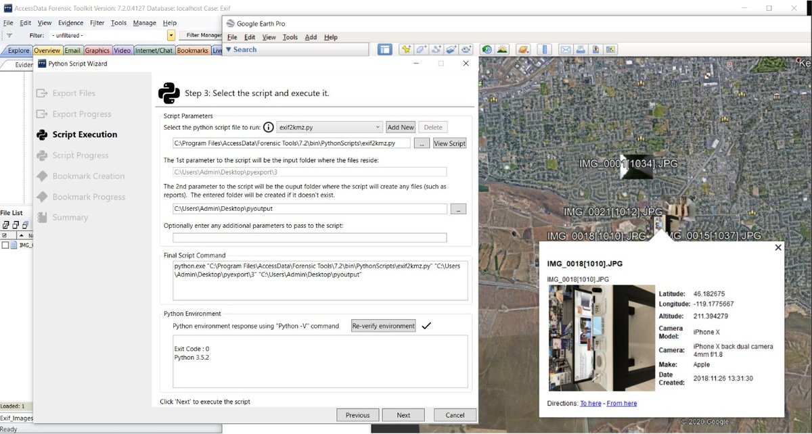The height and width of the screenshot is (434, 812).
Task: Switch to the Overview tab in FTK
Action: click(x=47, y=50)
